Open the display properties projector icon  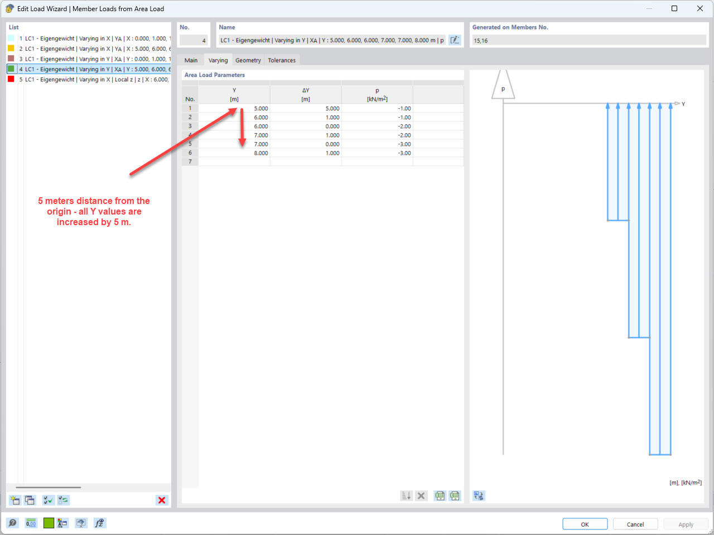81,523
